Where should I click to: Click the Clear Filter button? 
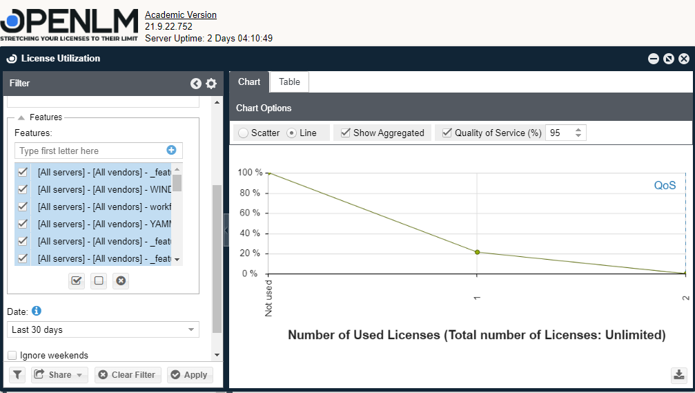pyautogui.click(x=126, y=374)
